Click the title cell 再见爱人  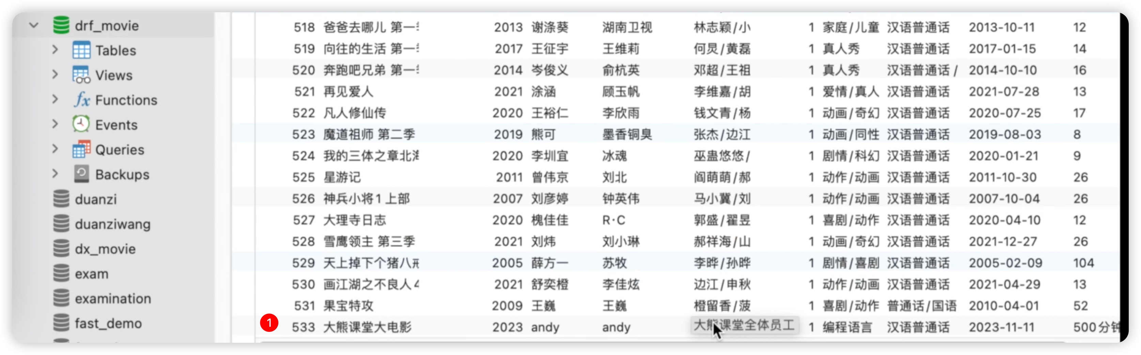348,91
